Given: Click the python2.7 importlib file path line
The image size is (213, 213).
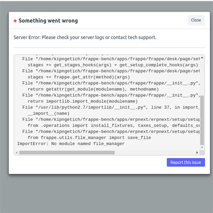Looking at the screenshot, I should [x=111, y=107].
